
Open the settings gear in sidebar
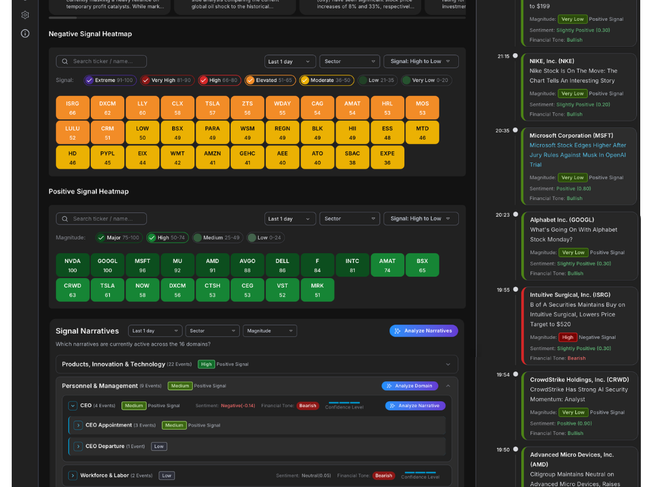point(25,15)
